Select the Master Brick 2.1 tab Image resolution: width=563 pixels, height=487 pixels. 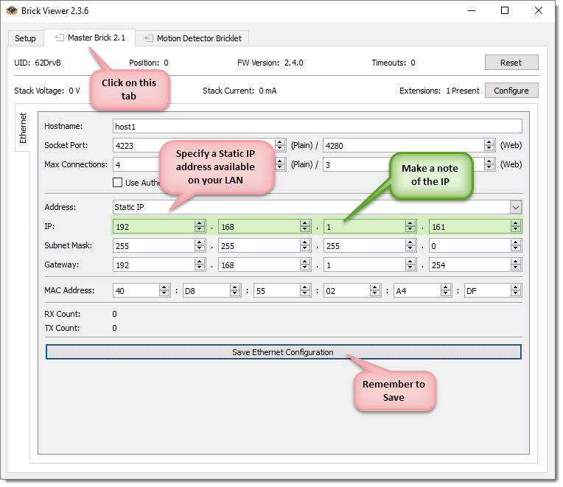[x=90, y=38]
